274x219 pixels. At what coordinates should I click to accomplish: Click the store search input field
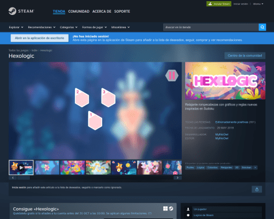click(x=211, y=27)
